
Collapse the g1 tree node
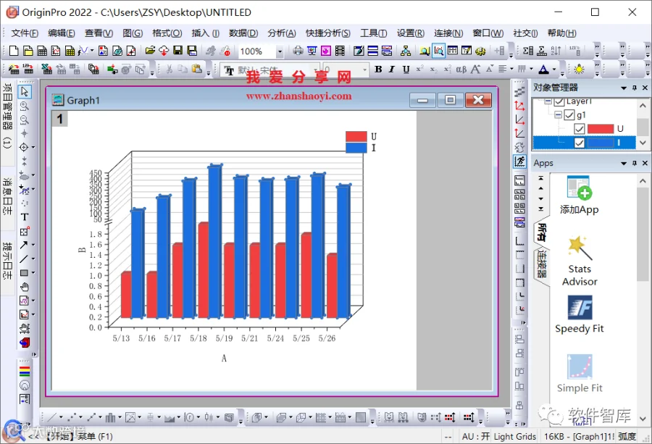coord(558,114)
